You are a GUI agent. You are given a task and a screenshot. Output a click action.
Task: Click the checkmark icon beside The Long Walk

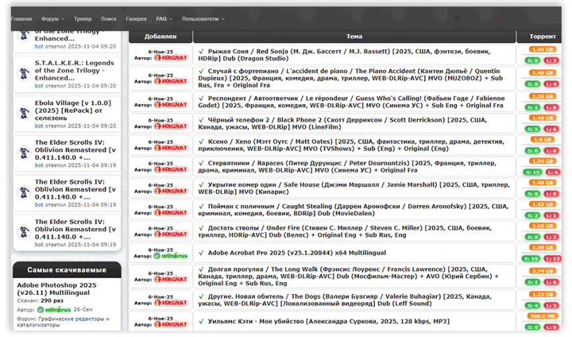[201, 269]
